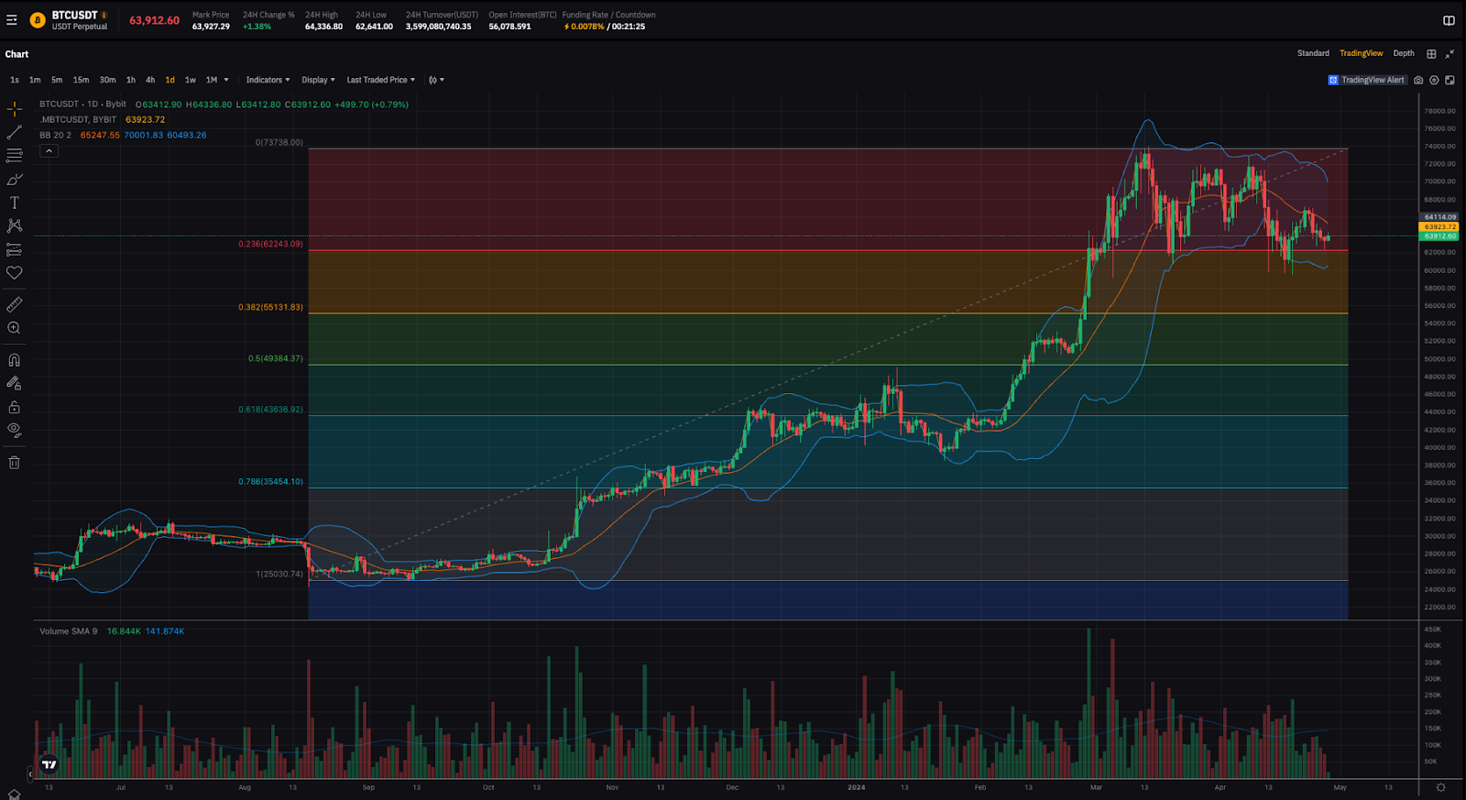
Task: Click the info icon beside BTCUSDT
Action: [x=104, y=15]
